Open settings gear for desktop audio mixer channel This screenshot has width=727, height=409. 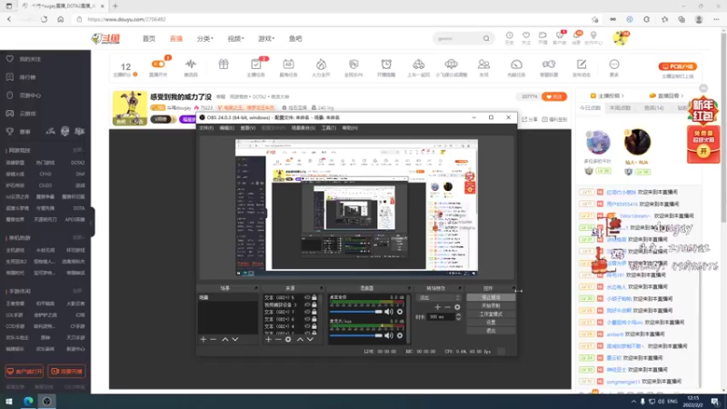(400, 312)
